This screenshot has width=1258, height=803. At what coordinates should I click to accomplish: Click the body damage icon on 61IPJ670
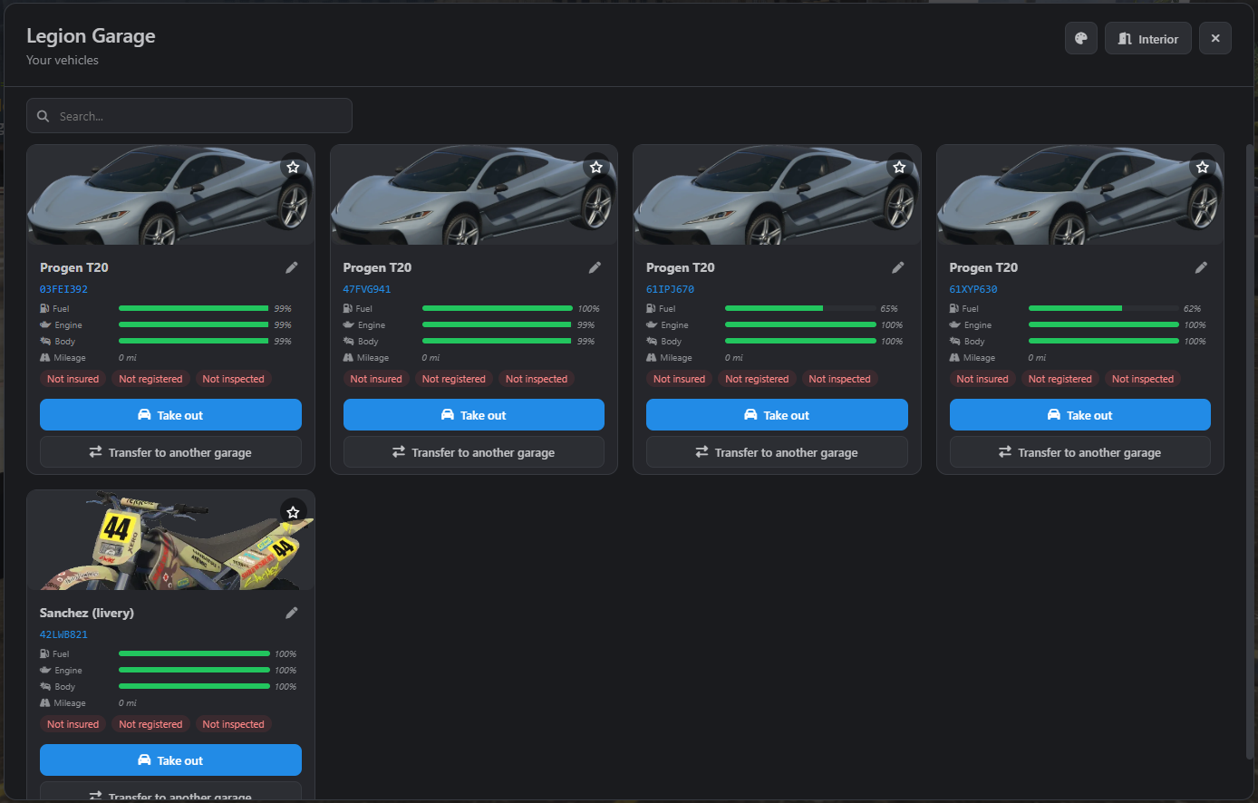652,342
